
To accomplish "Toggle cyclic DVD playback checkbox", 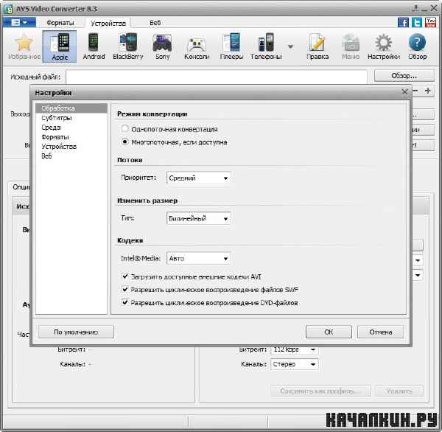I will [x=125, y=302].
